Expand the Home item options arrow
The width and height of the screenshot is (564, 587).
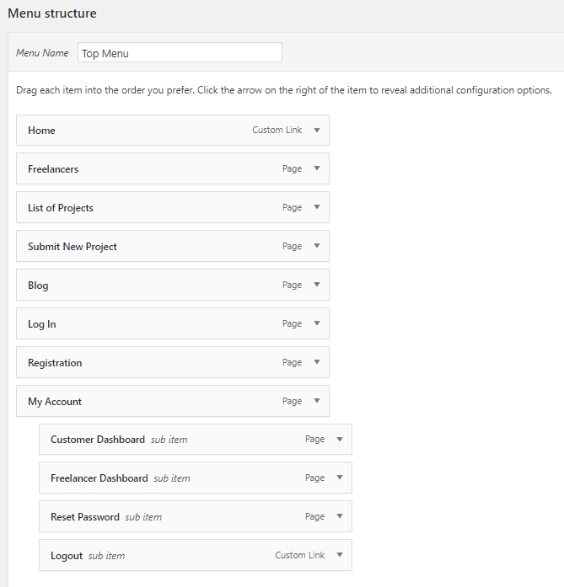coord(317,131)
